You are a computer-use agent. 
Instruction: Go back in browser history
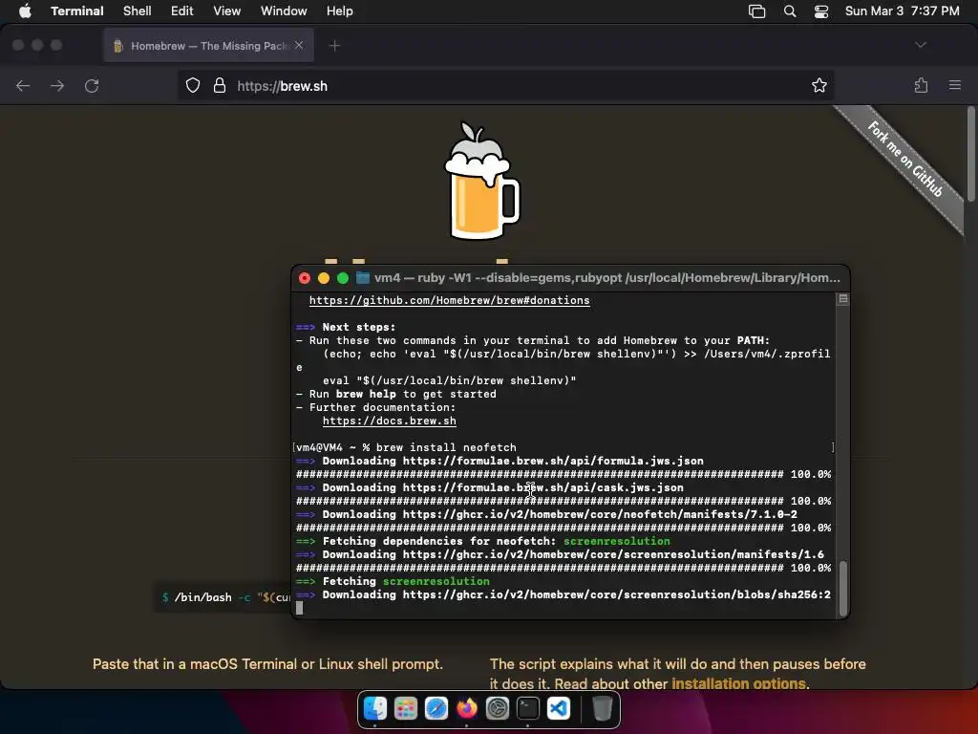point(23,85)
